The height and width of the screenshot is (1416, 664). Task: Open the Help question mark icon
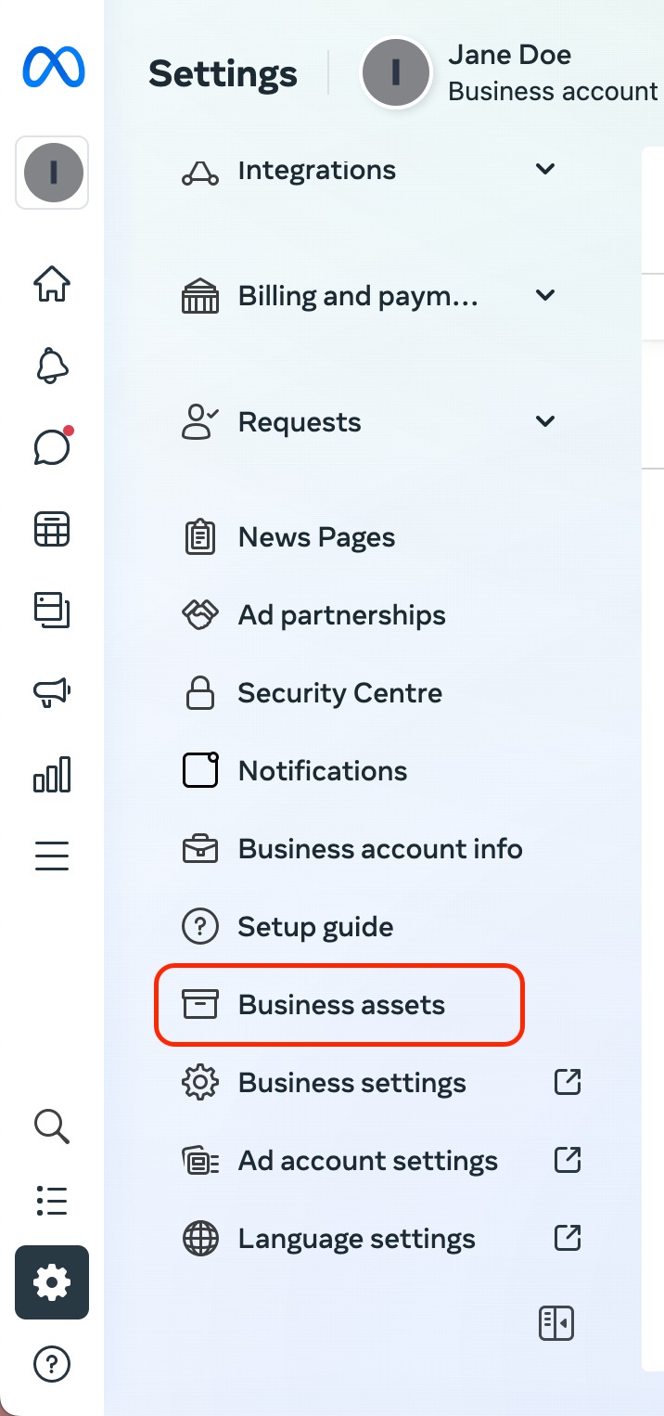(51, 1364)
